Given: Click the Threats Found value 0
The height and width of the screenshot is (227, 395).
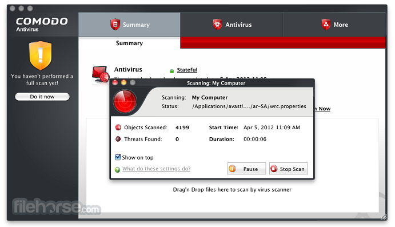Looking at the screenshot, I should pos(177,139).
